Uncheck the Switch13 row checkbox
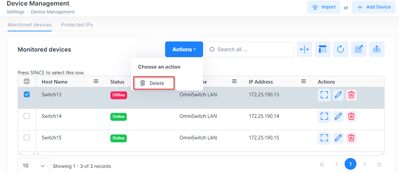Image resolution: width=399 pixels, height=173 pixels. 27,94
